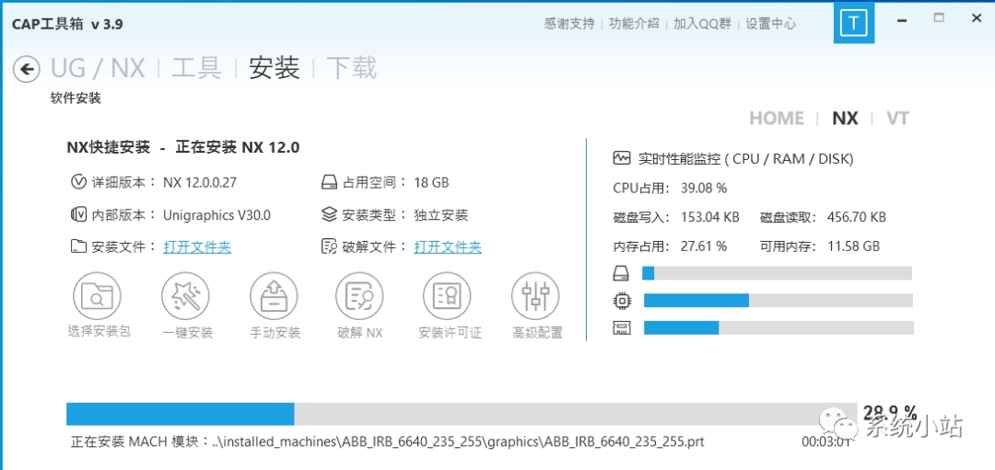Viewport: 995px width, 470px height.
Task: Click the 18 GB disk space value
Action: [431, 183]
